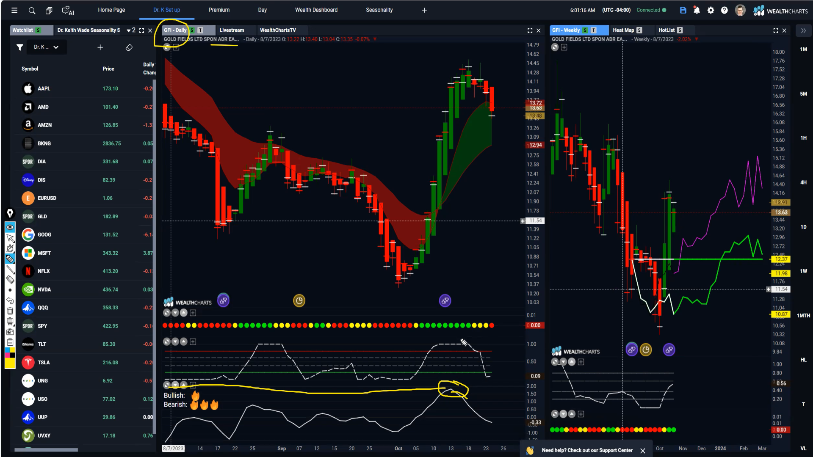The width and height of the screenshot is (813, 457).
Task: Click the stamp tool in drawing toolbar
Action: (x=10, y=322)
